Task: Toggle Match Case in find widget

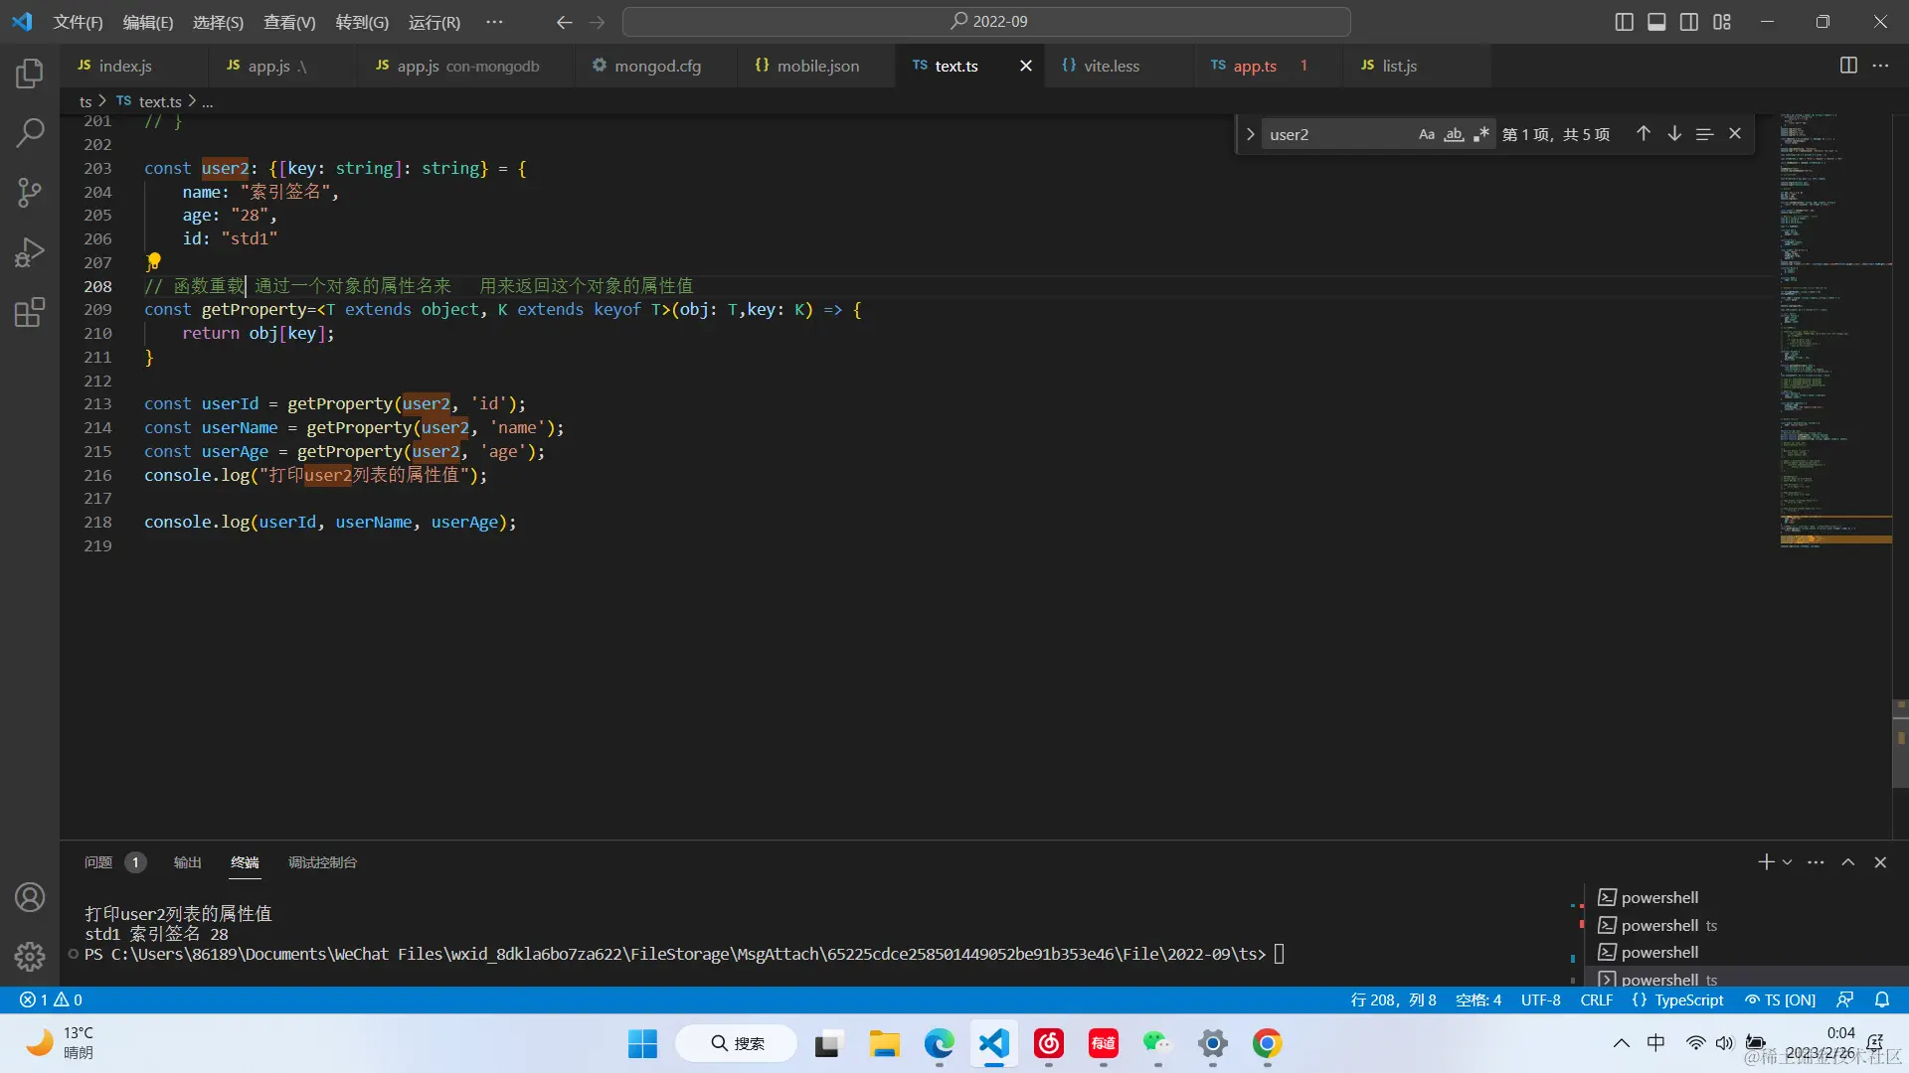Action: pos(1426,134)
